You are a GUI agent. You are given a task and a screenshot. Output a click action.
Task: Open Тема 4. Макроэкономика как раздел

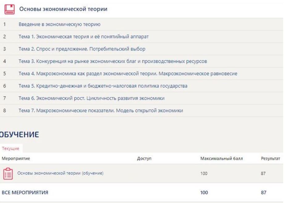click(x=127, y=73)
